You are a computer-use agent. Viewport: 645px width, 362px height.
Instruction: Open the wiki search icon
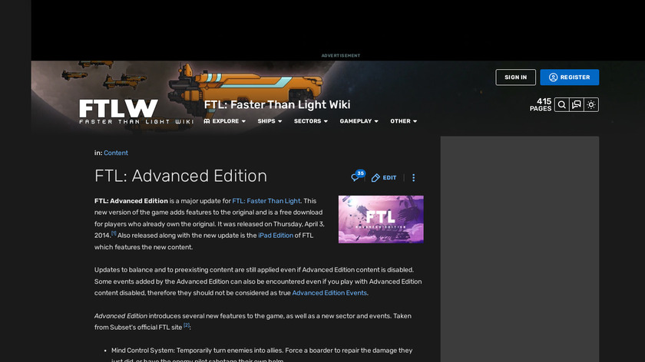[x=561, y=105]
